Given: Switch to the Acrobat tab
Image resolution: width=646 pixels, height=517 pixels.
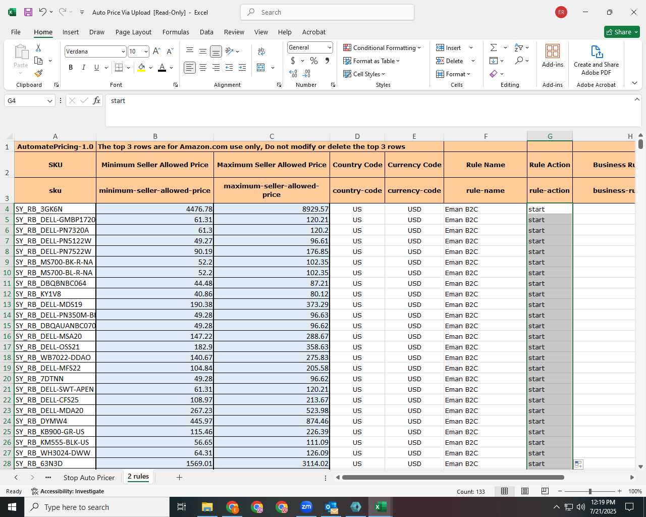Looking at the screenshot, I should click(313, 32).
